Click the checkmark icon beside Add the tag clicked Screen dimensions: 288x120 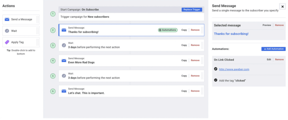pyautogui.click(x=216, y=80)
